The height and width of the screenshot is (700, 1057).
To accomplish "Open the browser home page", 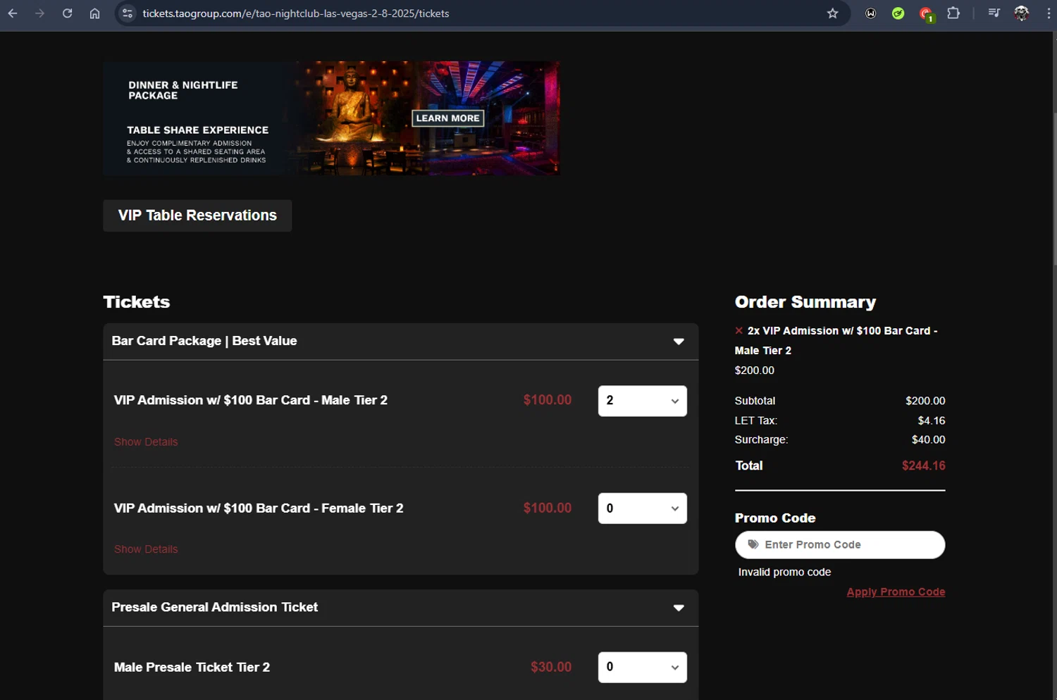I will point(94,13).
